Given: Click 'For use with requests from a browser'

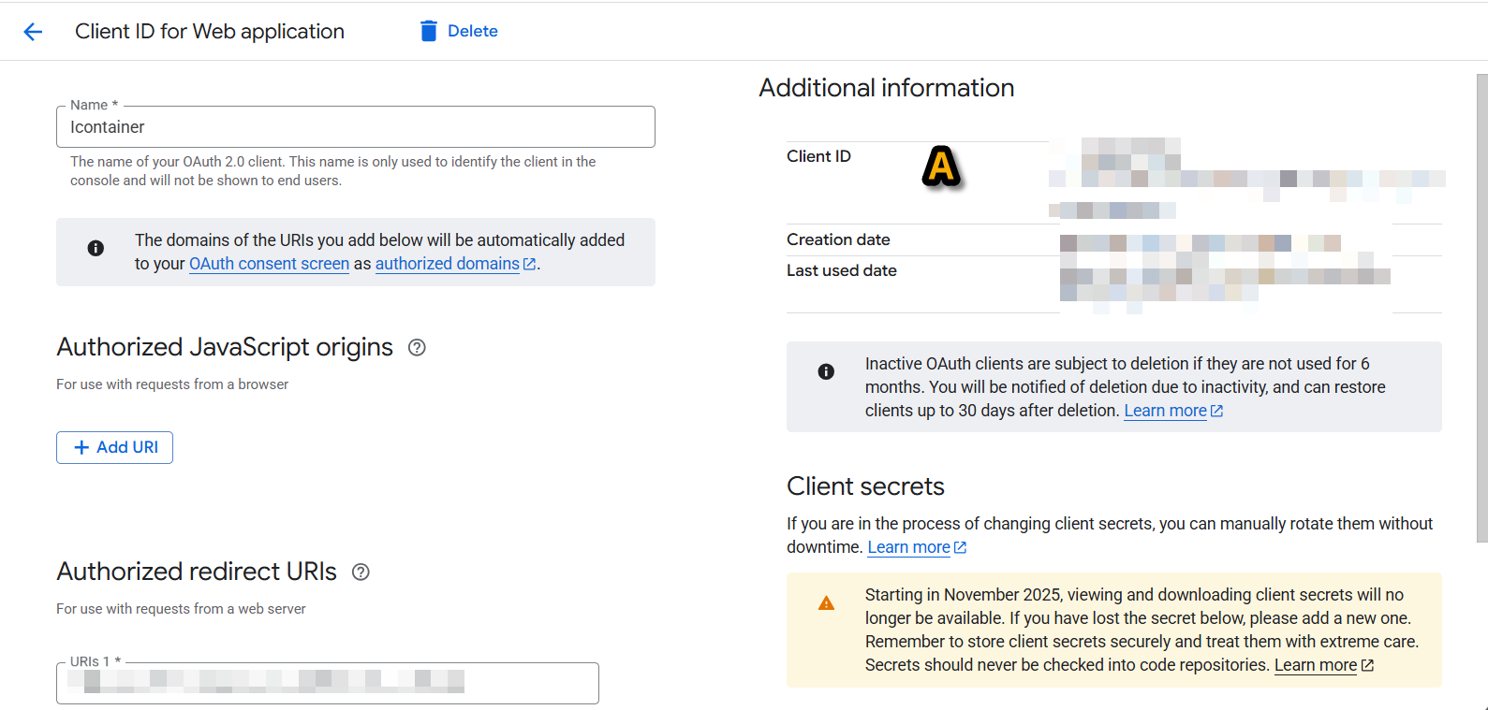Looking at the screenshot, I should [x=172, y=384].
